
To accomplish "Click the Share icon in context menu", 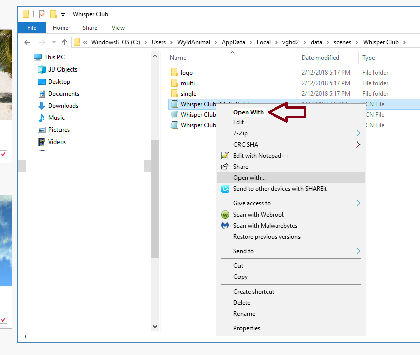I will (x=225, y=167).
